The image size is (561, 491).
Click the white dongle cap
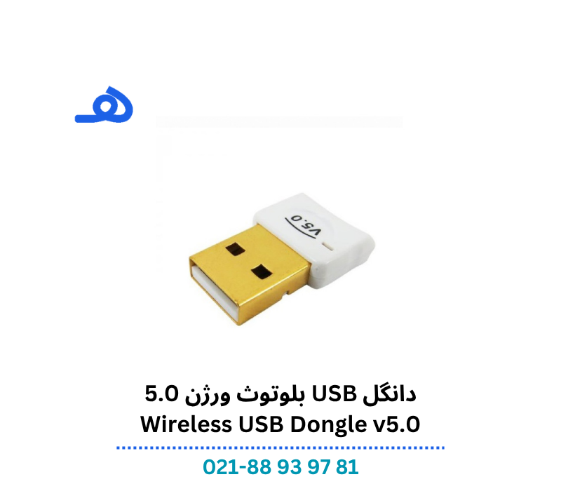point(314,238)
